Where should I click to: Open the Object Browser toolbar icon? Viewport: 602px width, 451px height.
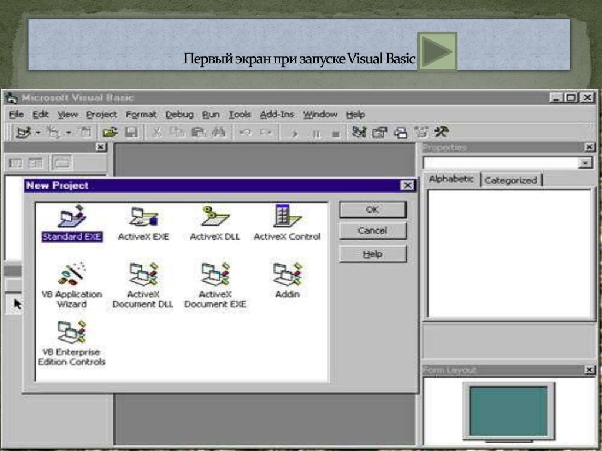(x=422, y=133)
